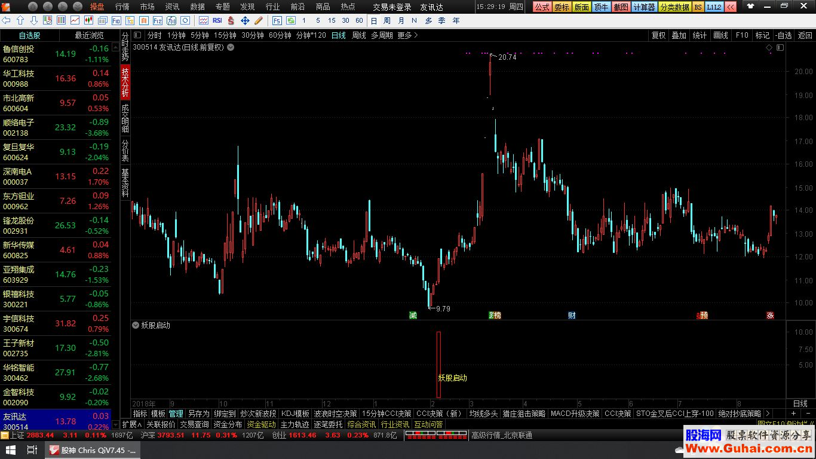This screenshot has width=816, height=459.
Task: Open the 主力轨迹 bottom tab
Action: click(295, 424)
